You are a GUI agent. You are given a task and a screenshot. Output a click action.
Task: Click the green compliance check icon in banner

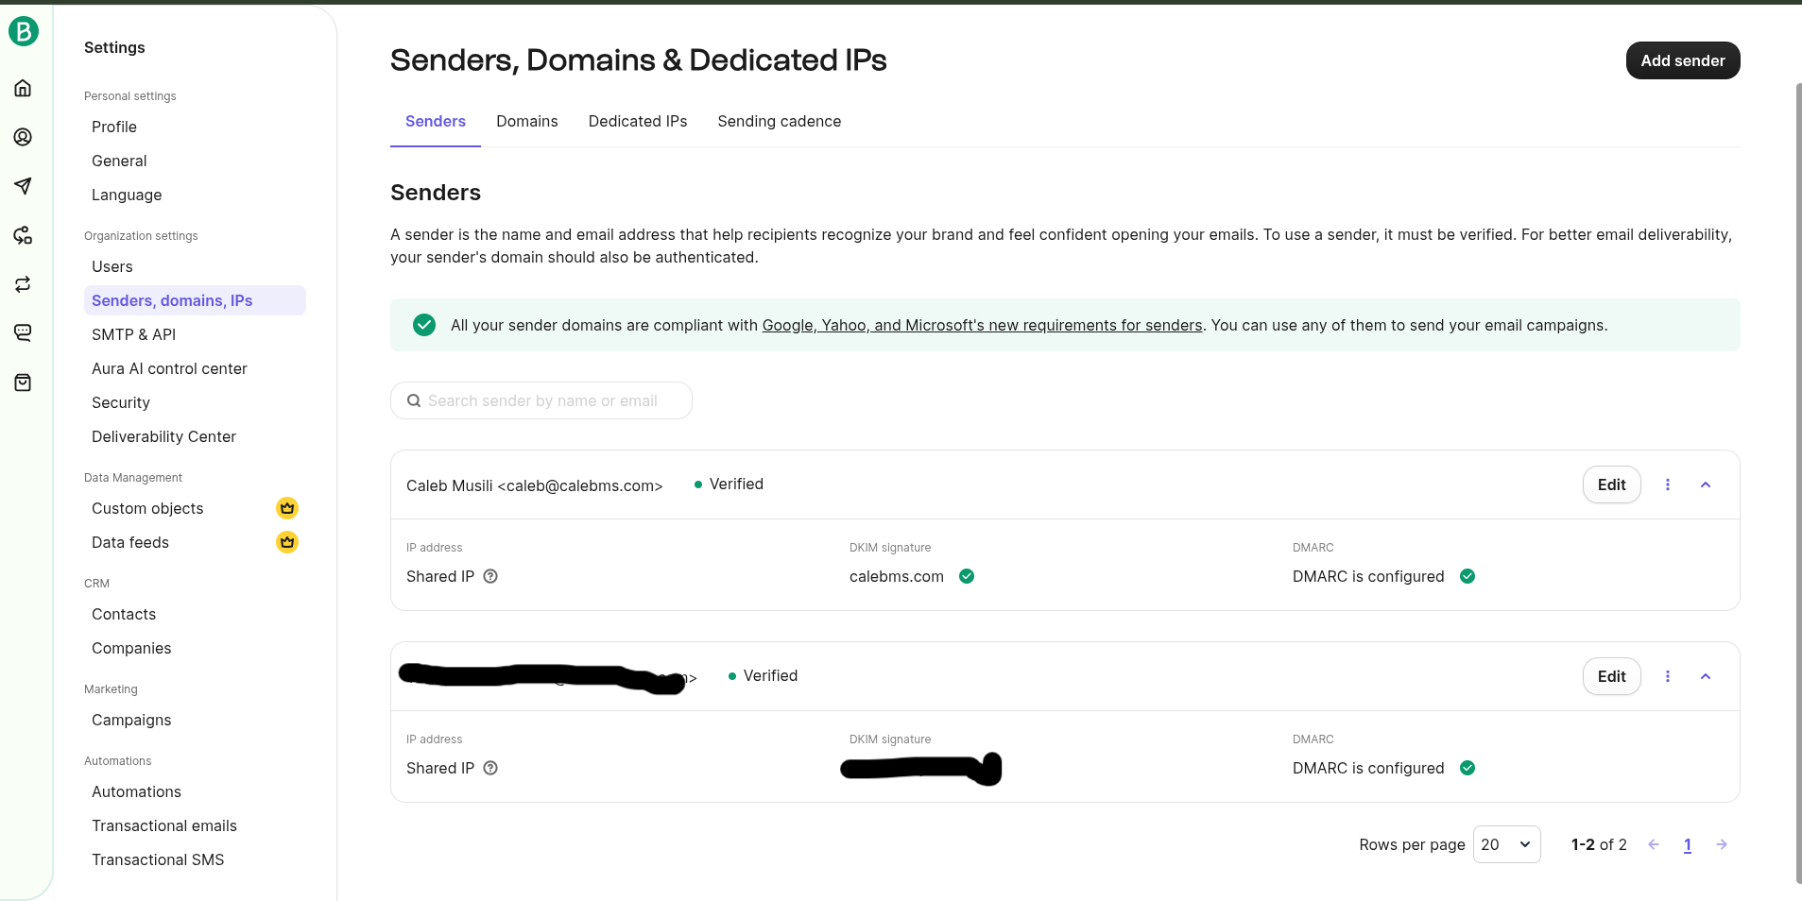pos(424,325)
